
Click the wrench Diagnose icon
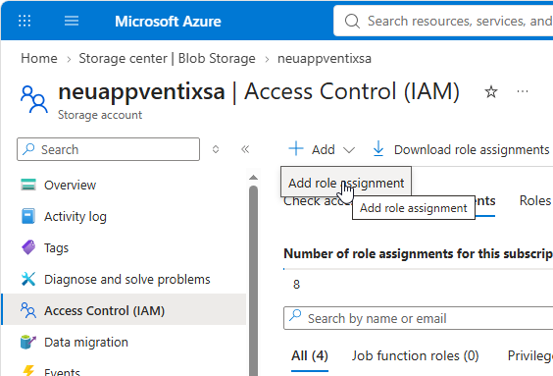[x=28, y=279]
